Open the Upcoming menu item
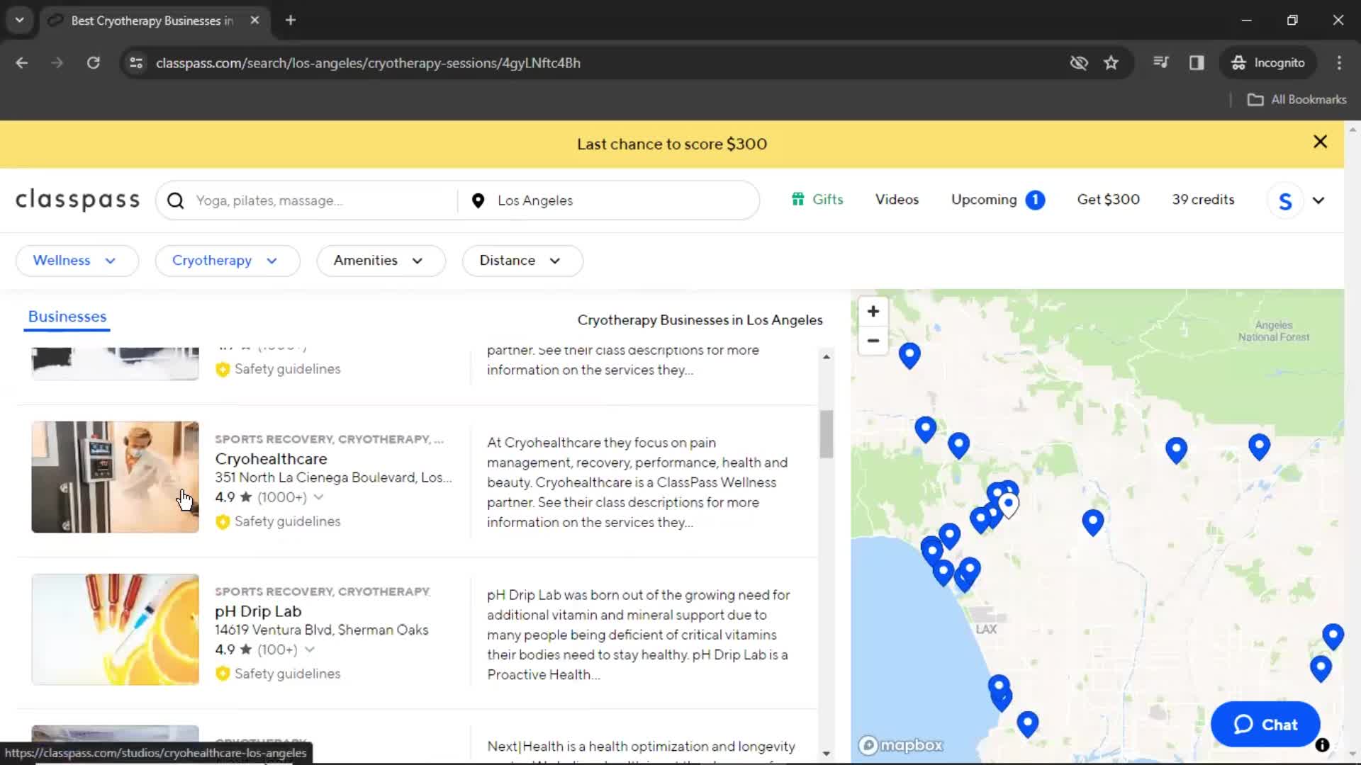The image size is (1361, 765). click(x=984, y=200)
